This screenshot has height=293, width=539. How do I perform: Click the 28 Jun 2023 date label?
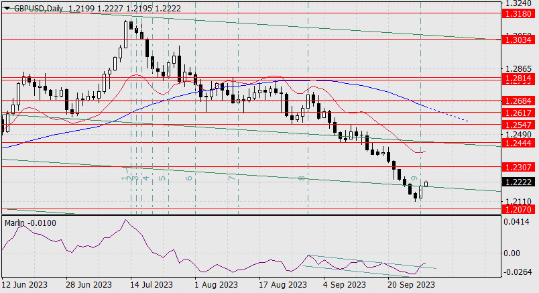pyautogui.click(x=88, y=285)
